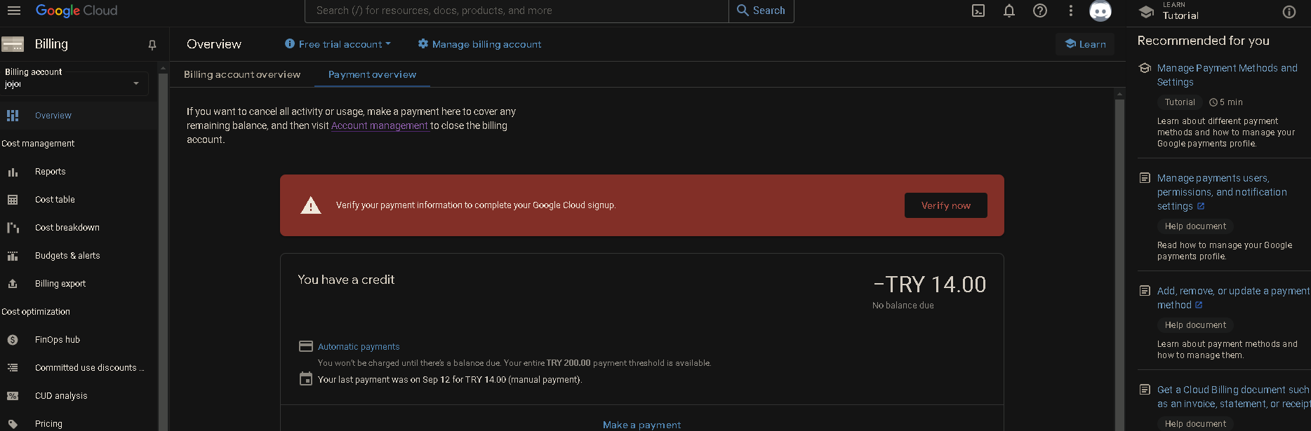1311x431 pixels.
Task: Click the Verify now button
Action: click(x=945, y=205)
